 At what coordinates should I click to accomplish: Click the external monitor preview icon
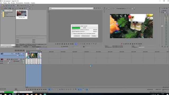(x=109, y=8)
